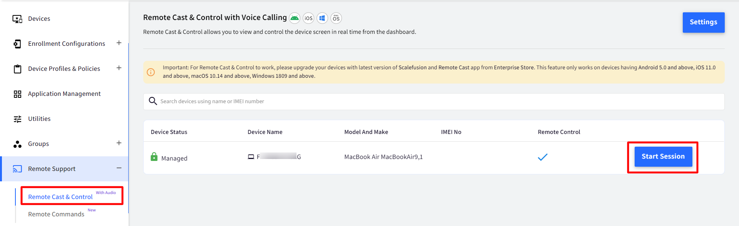Click the Enrollment Configurations icon
739x226 pixels.
pos(17,44)
